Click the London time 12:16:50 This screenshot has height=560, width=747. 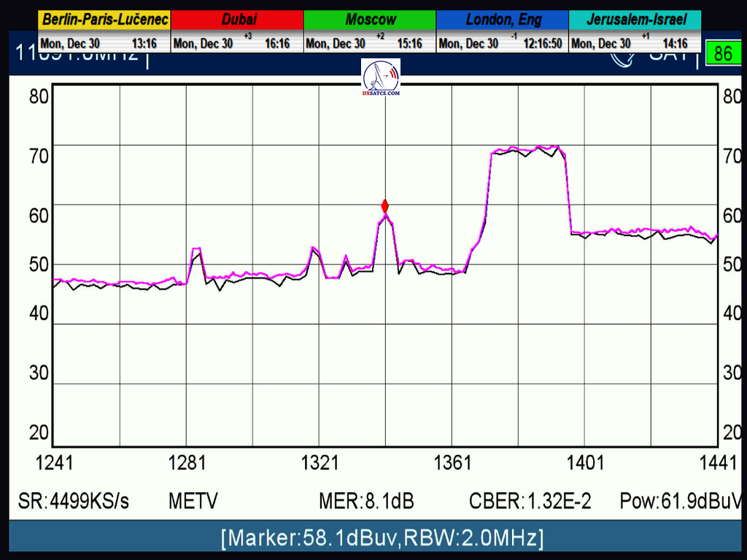coord(542,44)
